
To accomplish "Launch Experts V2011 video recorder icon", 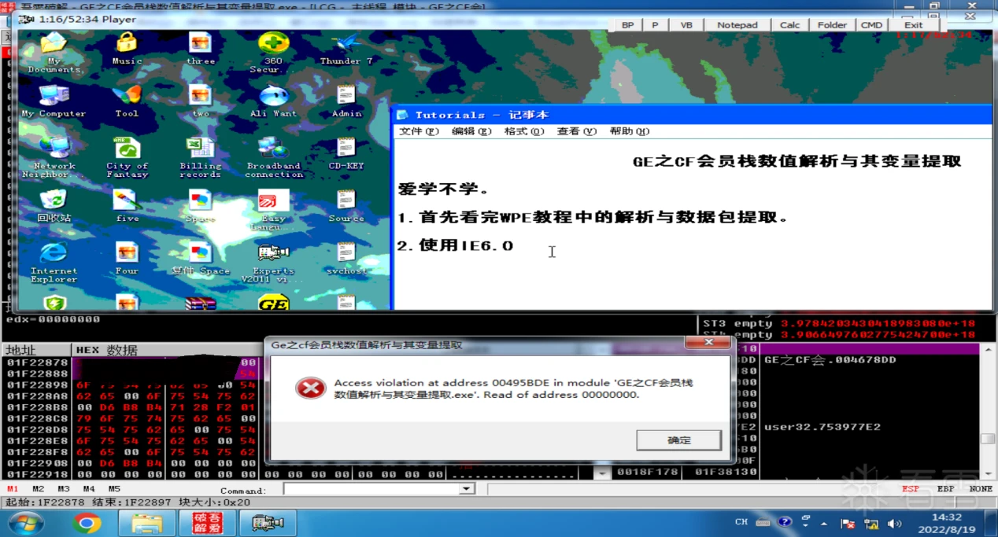I will point(273,263).
